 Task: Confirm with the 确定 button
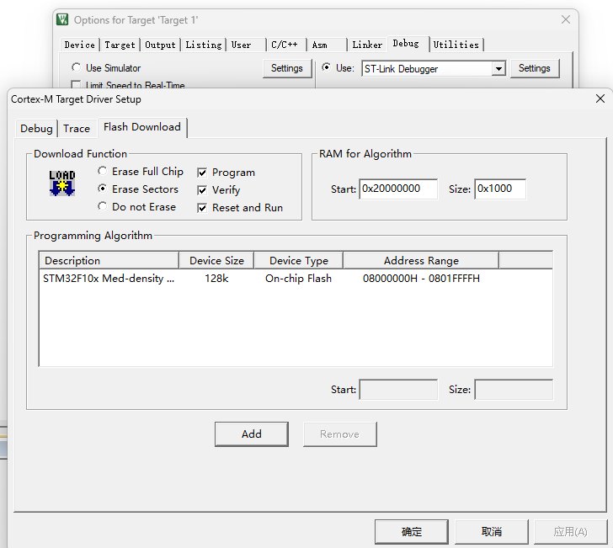pos(412,531)
